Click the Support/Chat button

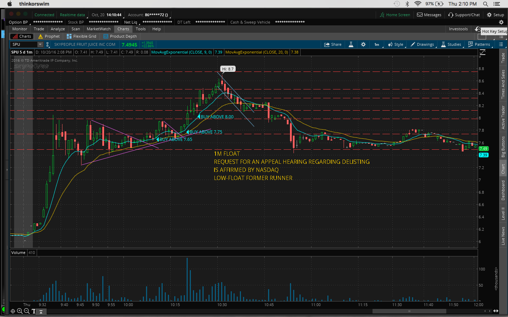pos(464,15)
